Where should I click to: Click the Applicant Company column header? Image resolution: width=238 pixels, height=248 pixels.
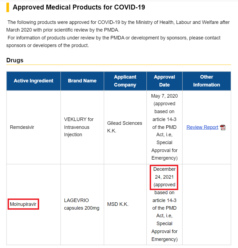(x=125, y=81)
